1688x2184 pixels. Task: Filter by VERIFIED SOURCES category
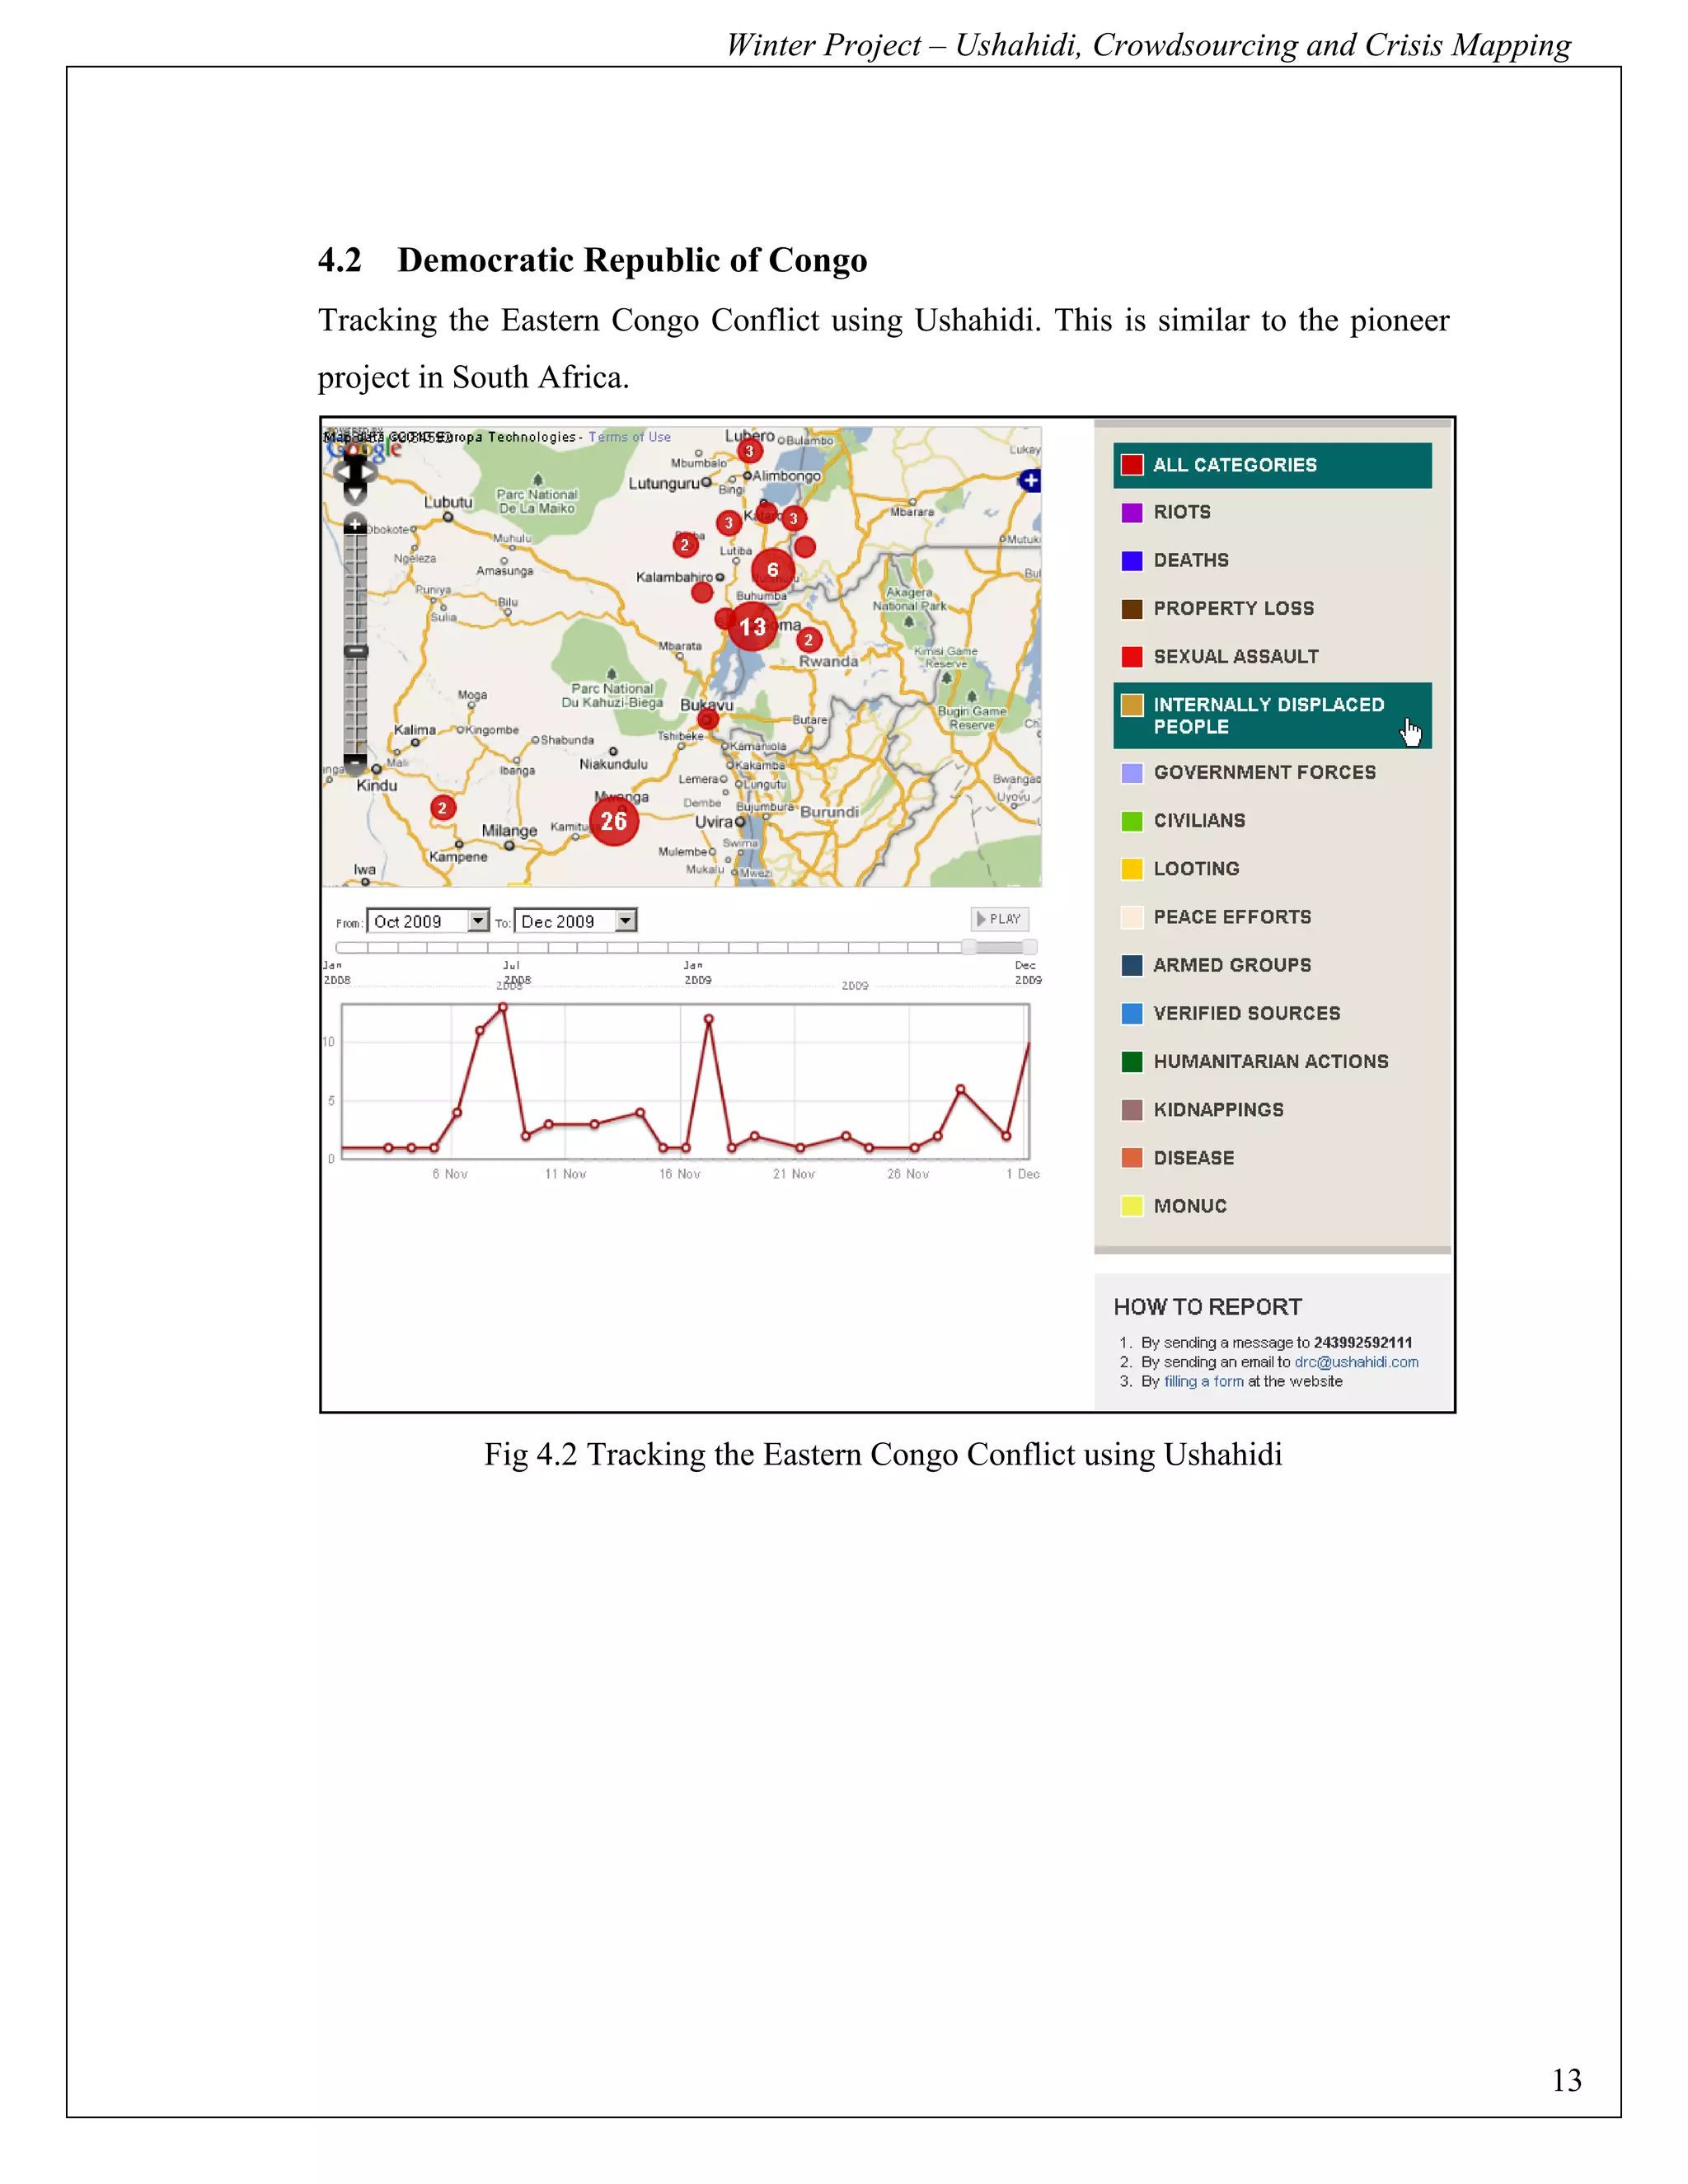(1272, 1013)
